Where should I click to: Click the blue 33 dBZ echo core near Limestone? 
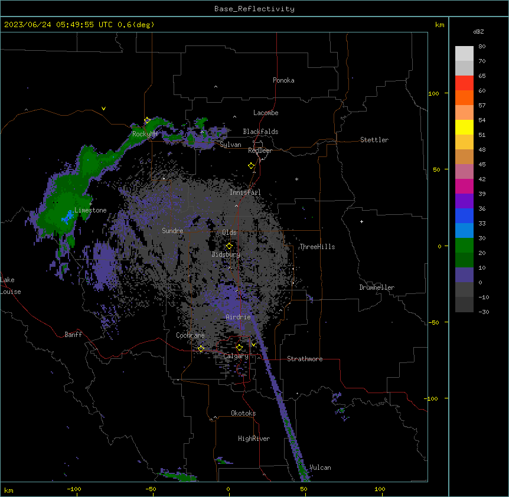point(68,217)
